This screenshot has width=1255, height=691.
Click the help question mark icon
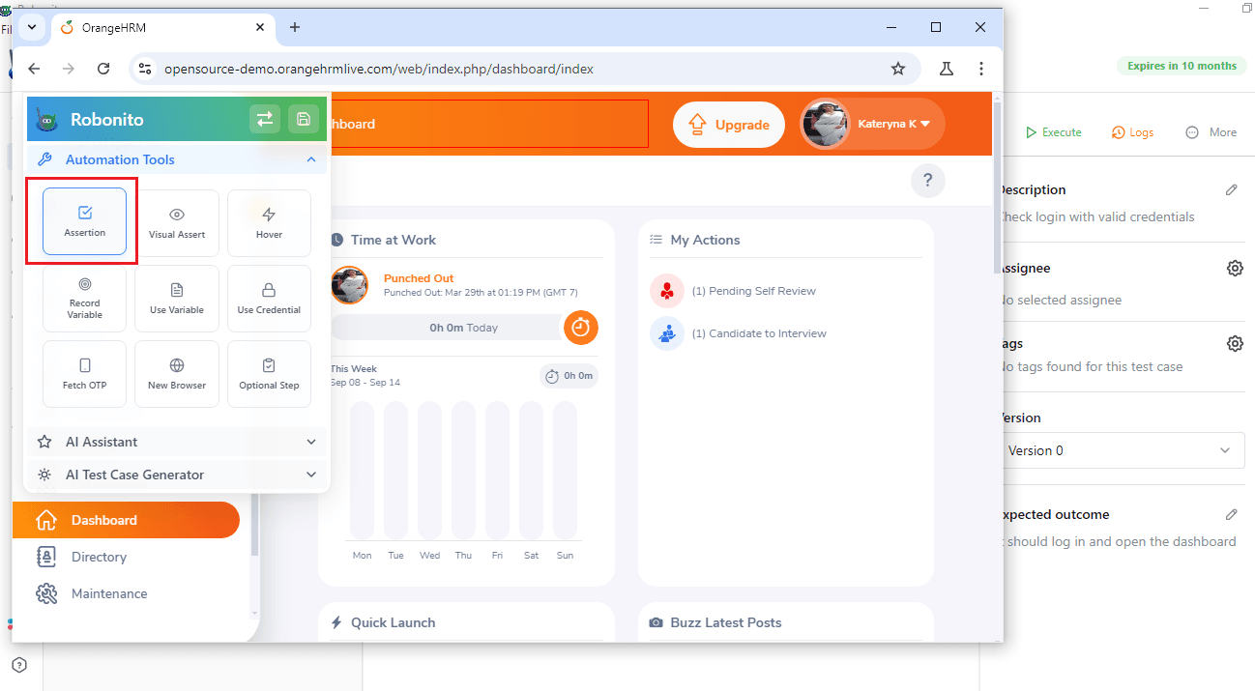pyautogui.click(x=927, y=180)
